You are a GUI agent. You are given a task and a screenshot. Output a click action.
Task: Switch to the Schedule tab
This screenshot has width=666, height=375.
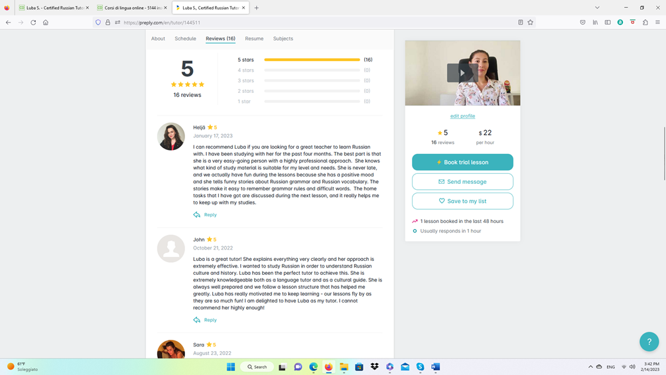click(185, 38)
